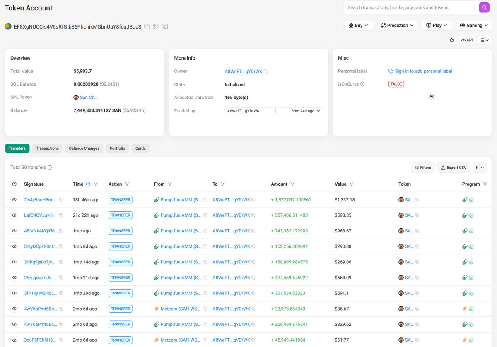Open the note icon beside the address
The image size is (497, 347).
coord(165,26)
